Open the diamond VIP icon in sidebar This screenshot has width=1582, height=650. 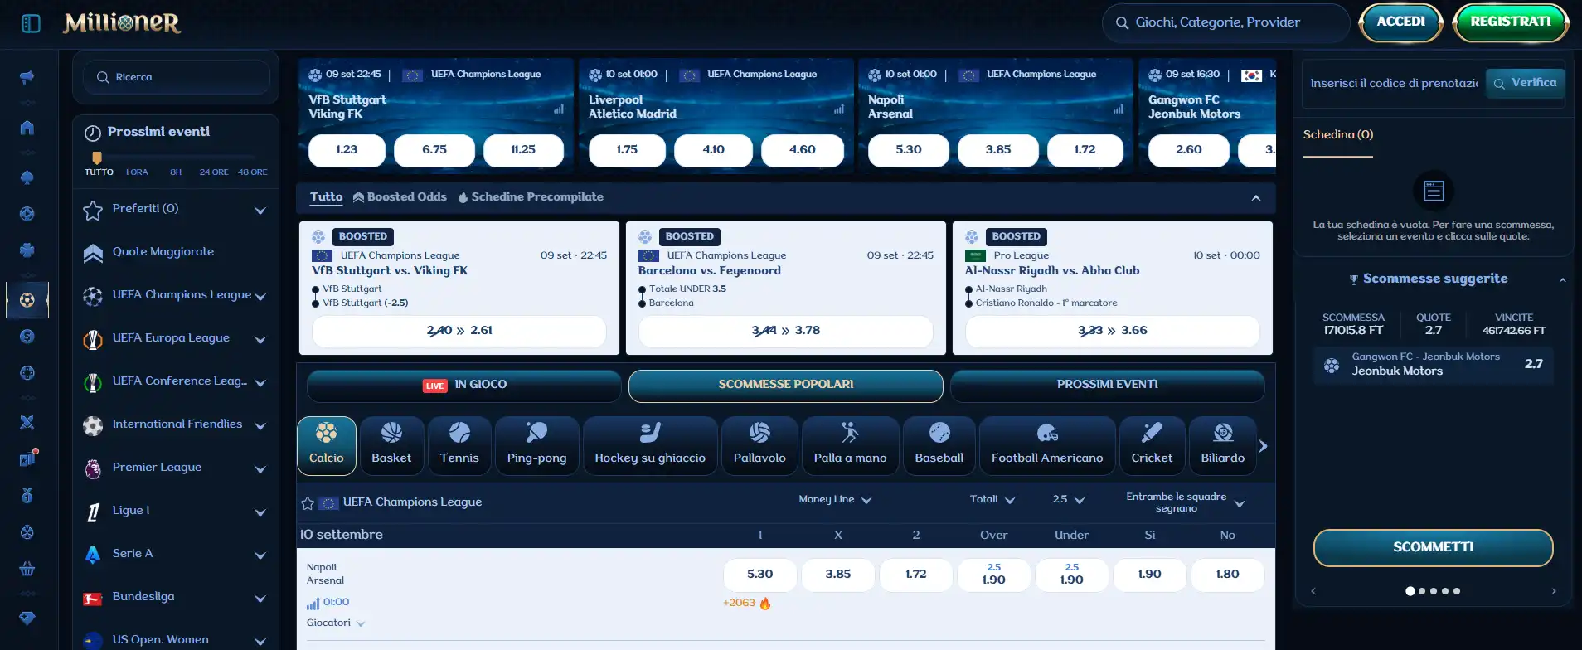(x=27, y=618)
